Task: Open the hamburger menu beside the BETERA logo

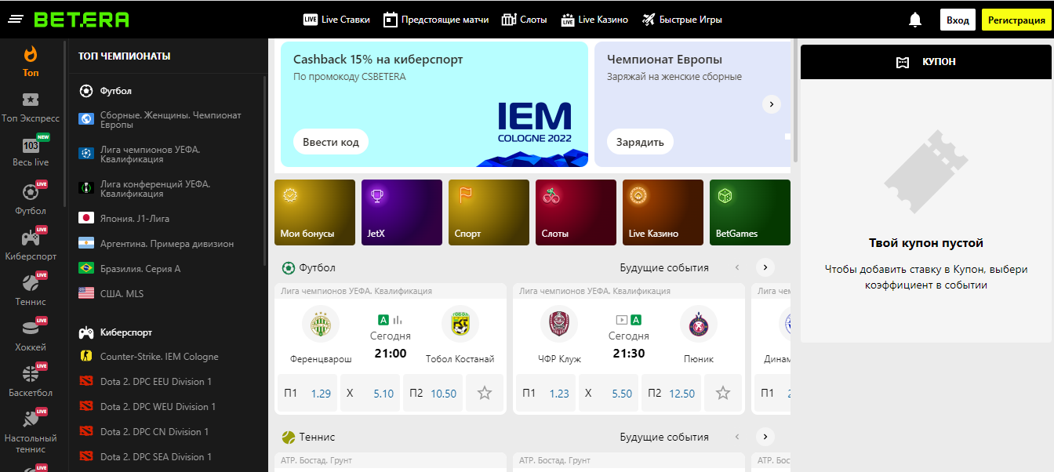Action: point(15,20)
